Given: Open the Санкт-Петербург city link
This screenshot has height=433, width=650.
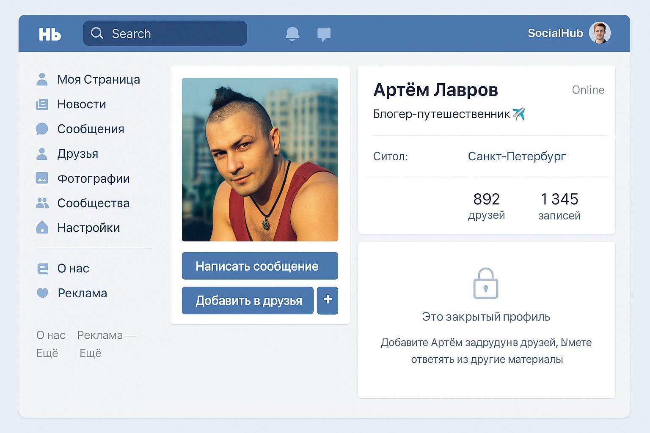Looking at the screenshot, I should point(516,156).
